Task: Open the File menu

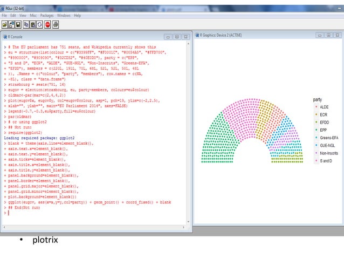Action: coord(5,16)
